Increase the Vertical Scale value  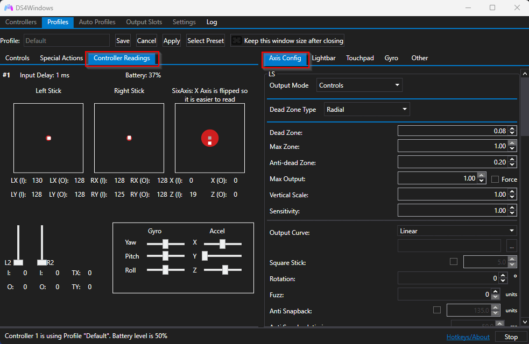(x=512, y=192)
